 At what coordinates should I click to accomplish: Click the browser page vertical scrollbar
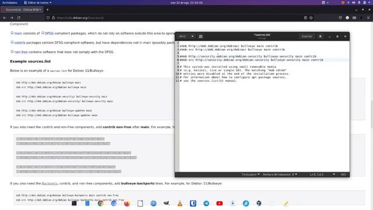[x=372, y=114]
